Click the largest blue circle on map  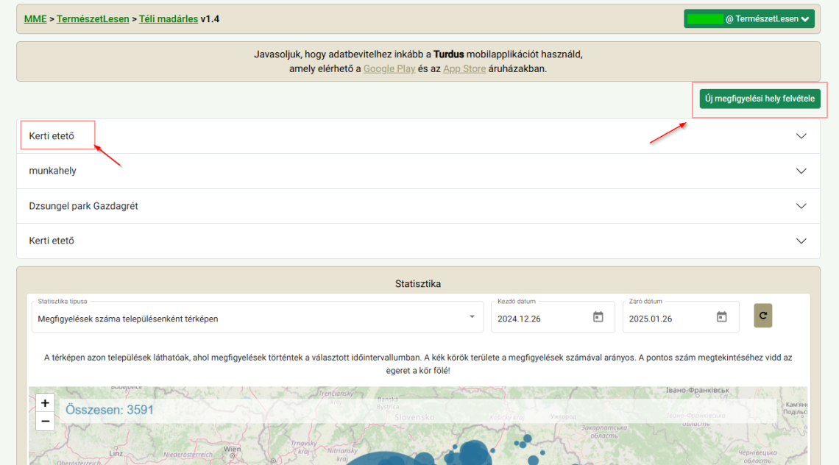(383, 459)
